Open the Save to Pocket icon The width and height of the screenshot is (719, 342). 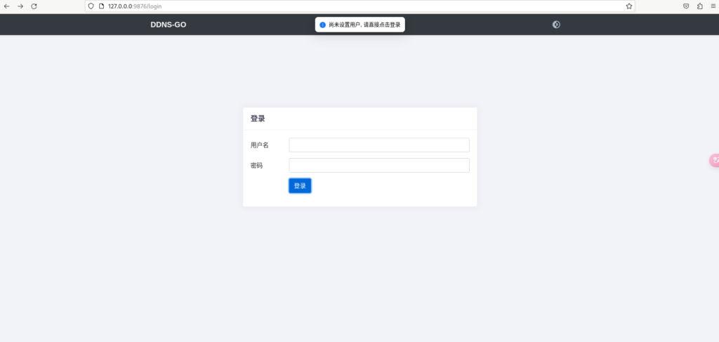click(686, 6)
